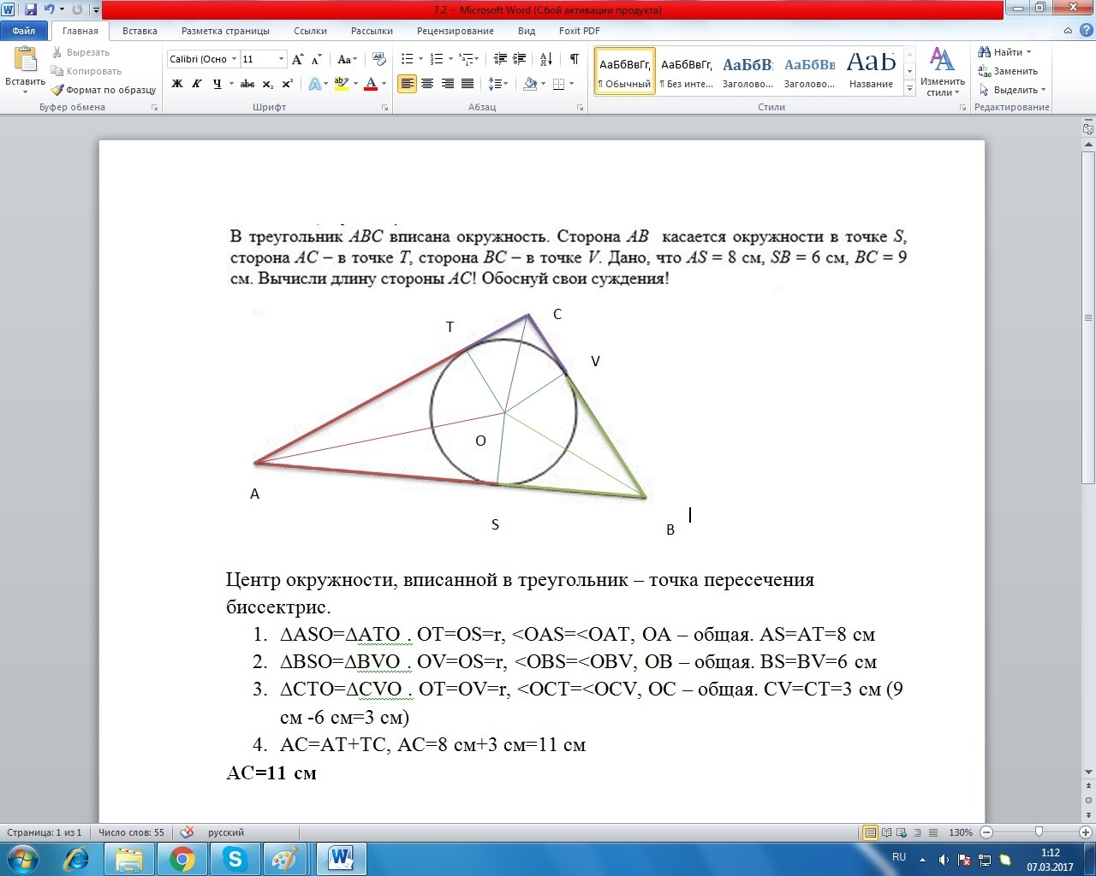
Task: Switch to the Рассылки tab
Action: click(x=372, y=31)
